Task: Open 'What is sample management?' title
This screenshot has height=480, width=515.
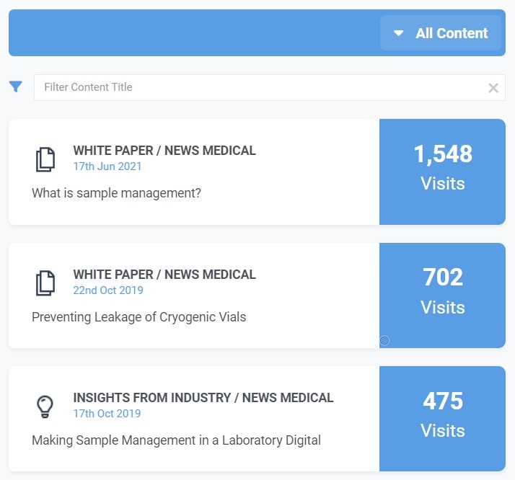Action: [116, 193]
